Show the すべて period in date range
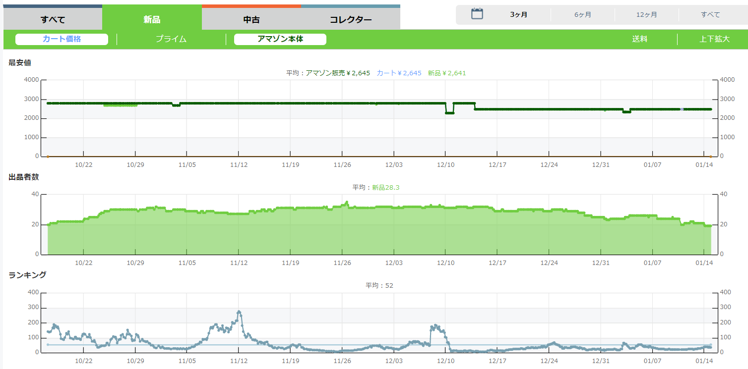The height and width of the screenshot is (369, 748). (x=710, y=15)
